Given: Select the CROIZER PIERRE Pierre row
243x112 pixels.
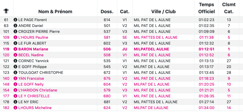Looking at the screenshot, I should 122,32.
